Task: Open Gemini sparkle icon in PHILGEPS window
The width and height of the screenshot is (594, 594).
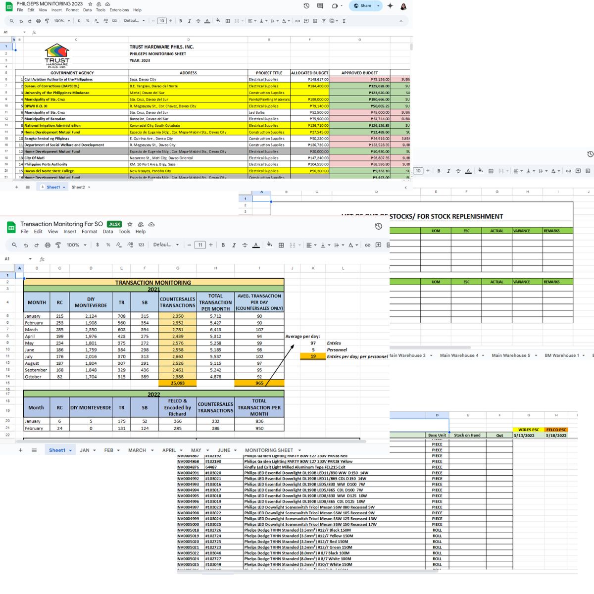Action: (x=390, y=6)
